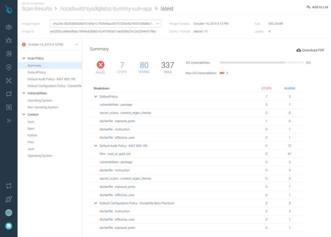Collapse the Scan Policy tree section
331x237 pixels.
[x=24, y=58]
